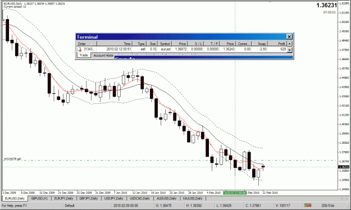Click the volume V: 100117 in the status bar
351x210 pixels.
pyautogui.click(x=282, y=206)
